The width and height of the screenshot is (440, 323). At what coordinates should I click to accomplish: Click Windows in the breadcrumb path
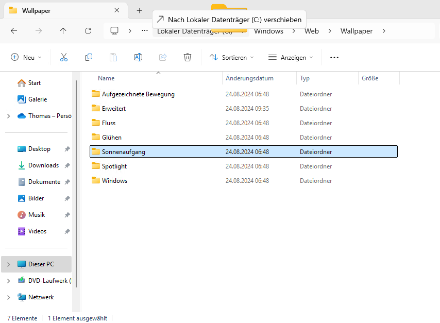pos(268,31)
